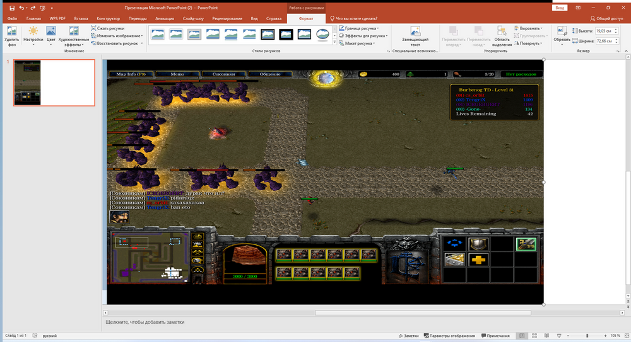
Task: Start slide show from status bar
Action: click(559, 336)
